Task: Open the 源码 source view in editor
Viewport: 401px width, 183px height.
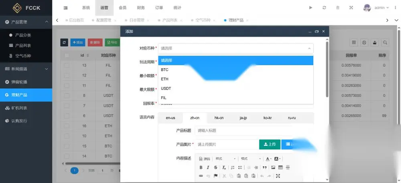Action: pyautogui.click(x=205, y=159)
